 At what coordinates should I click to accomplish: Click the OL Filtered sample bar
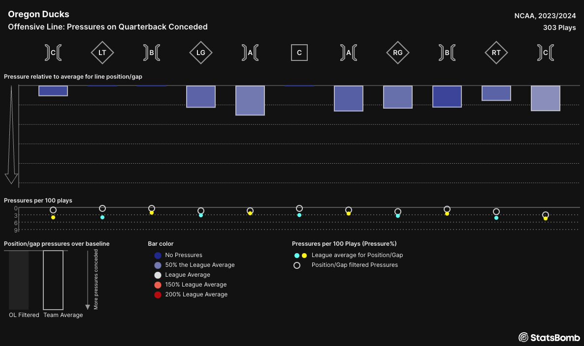coord(19,280)
